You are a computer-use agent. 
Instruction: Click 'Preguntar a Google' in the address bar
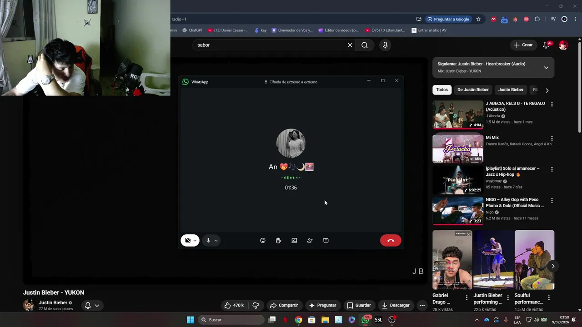click(x=448, y=19)
